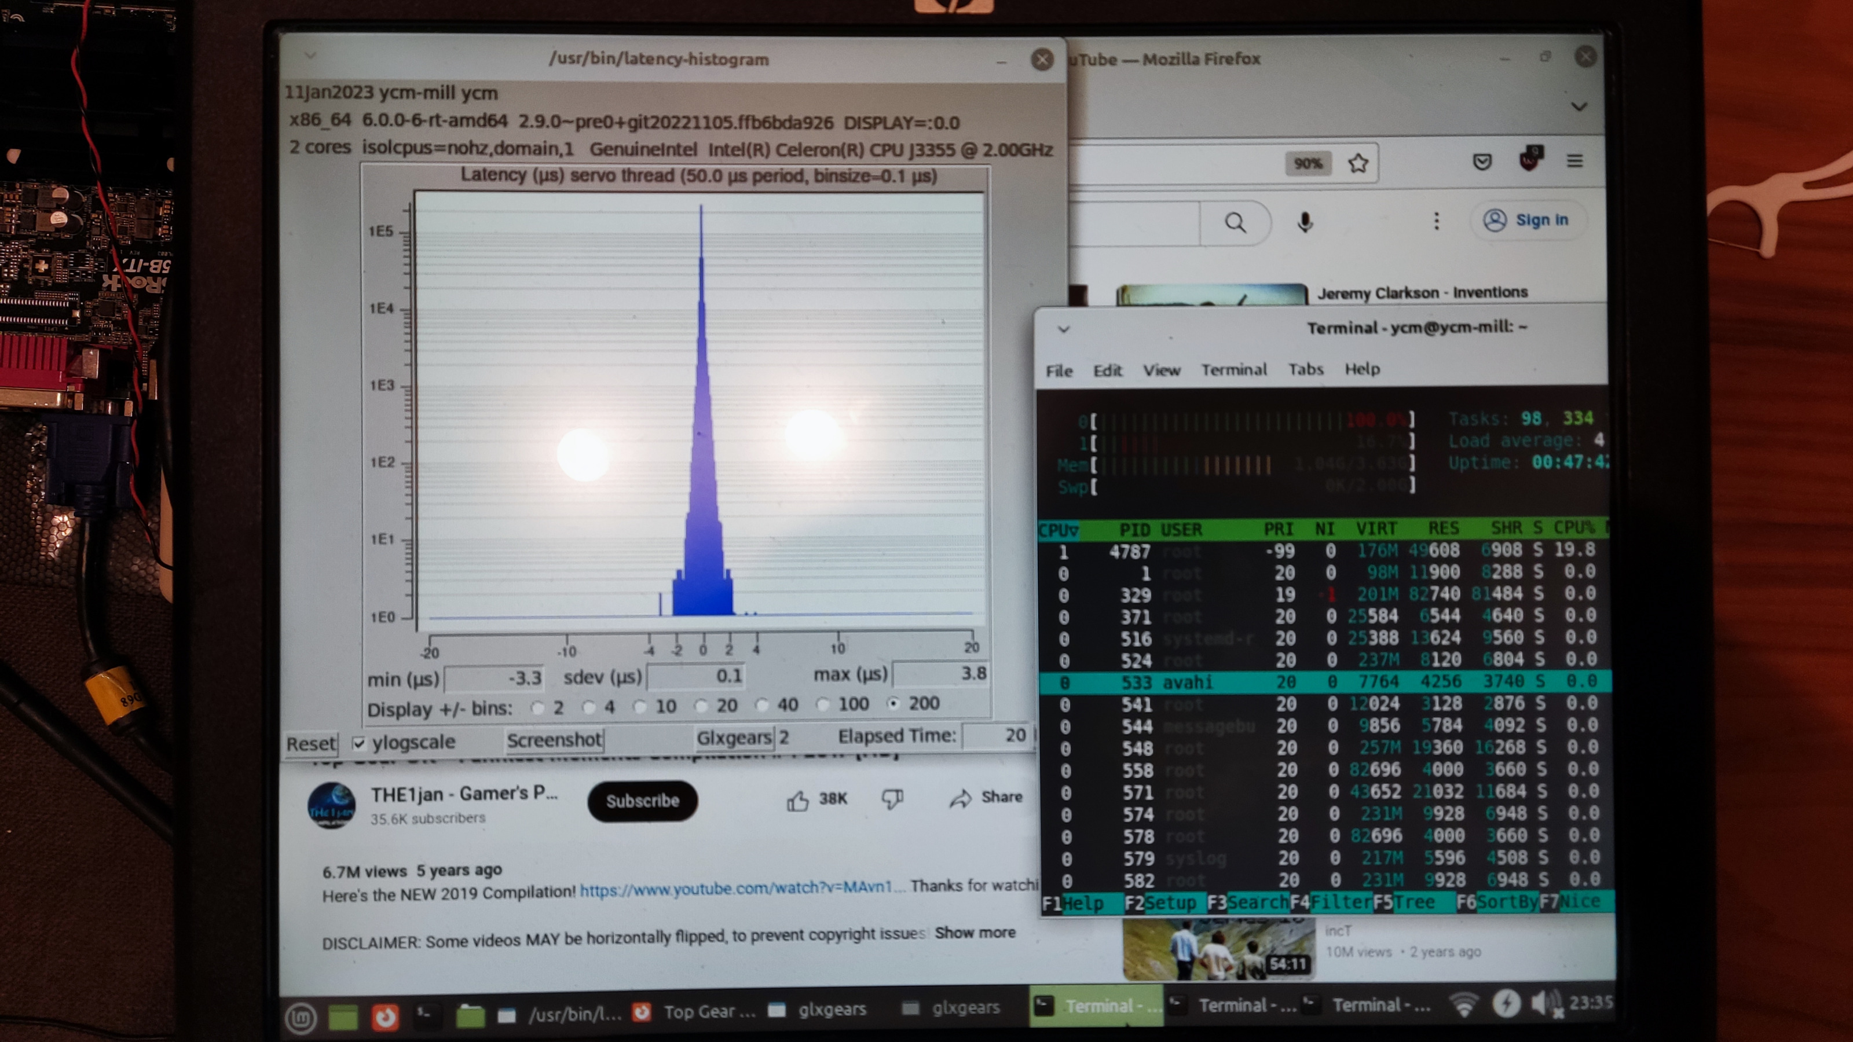Image resolution: width=1853 pixels, height=1042 pixels.
Task: Launch terminal from the taskbar launcher icon
Action: coord(424,1014)
